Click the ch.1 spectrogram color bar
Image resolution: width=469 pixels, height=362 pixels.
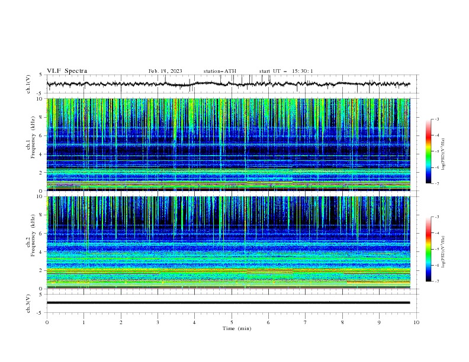[x=428, y=151]
